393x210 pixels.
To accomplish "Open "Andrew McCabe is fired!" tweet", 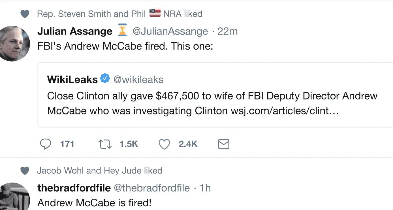I will coord(94,203).
